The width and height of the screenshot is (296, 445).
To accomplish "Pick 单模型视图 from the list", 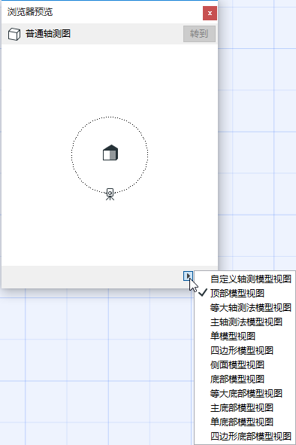I will point(245,336).
